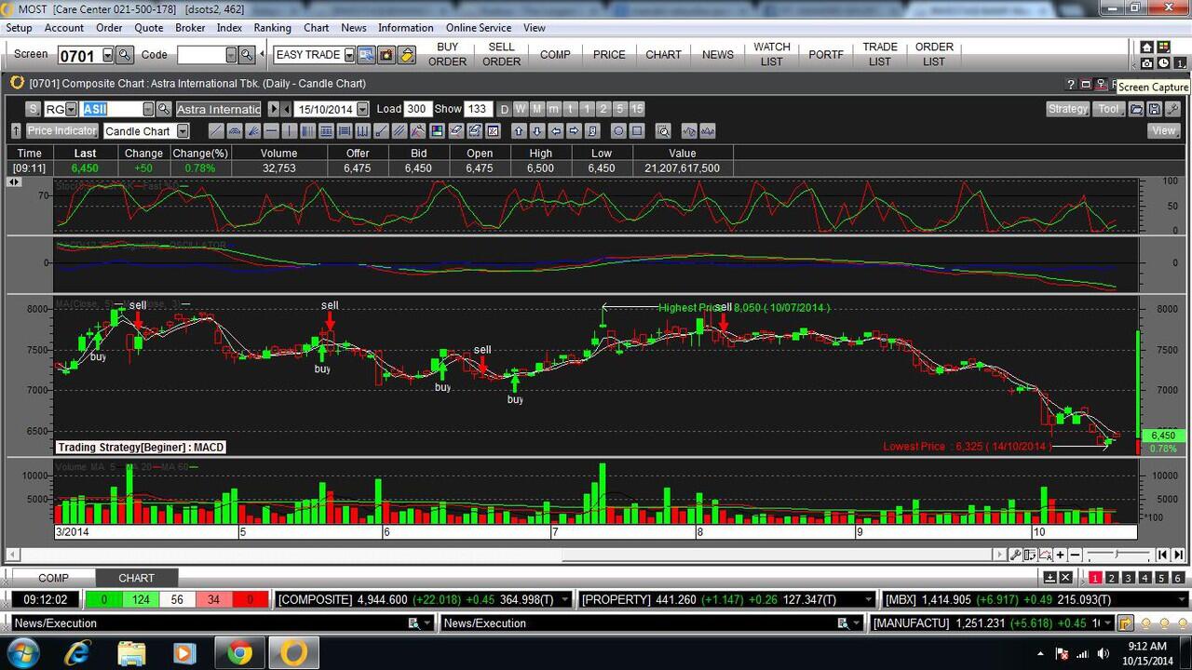Screen dimensions: 1192x670
Task: Switch to screen page 3
Action: coord(1128,578)
